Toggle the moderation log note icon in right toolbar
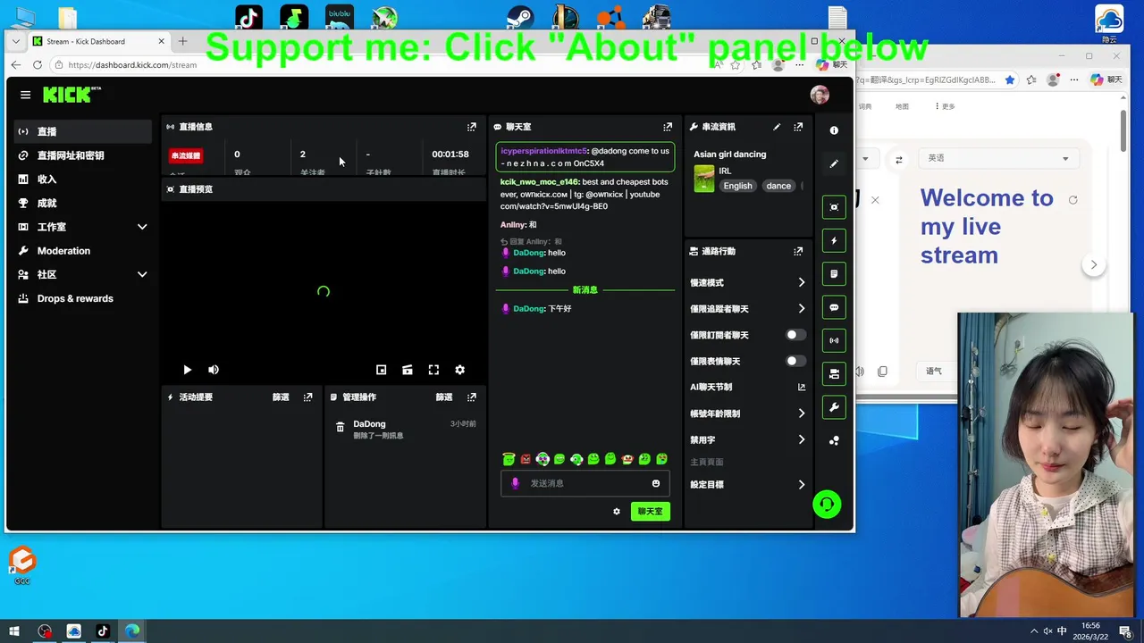Screen dimensions: 1144x643 pyautogui.click(x=834, y=273)
